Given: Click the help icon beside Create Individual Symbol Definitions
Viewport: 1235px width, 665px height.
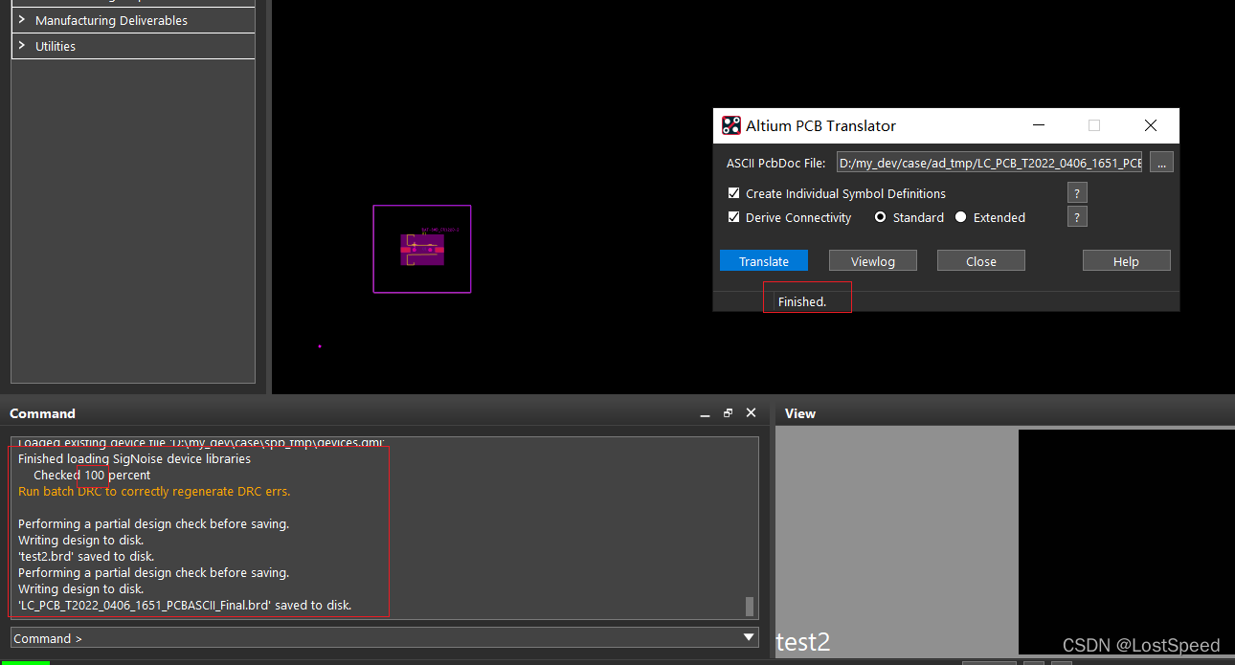Looking at the screenshot, I should (1077, 193).
